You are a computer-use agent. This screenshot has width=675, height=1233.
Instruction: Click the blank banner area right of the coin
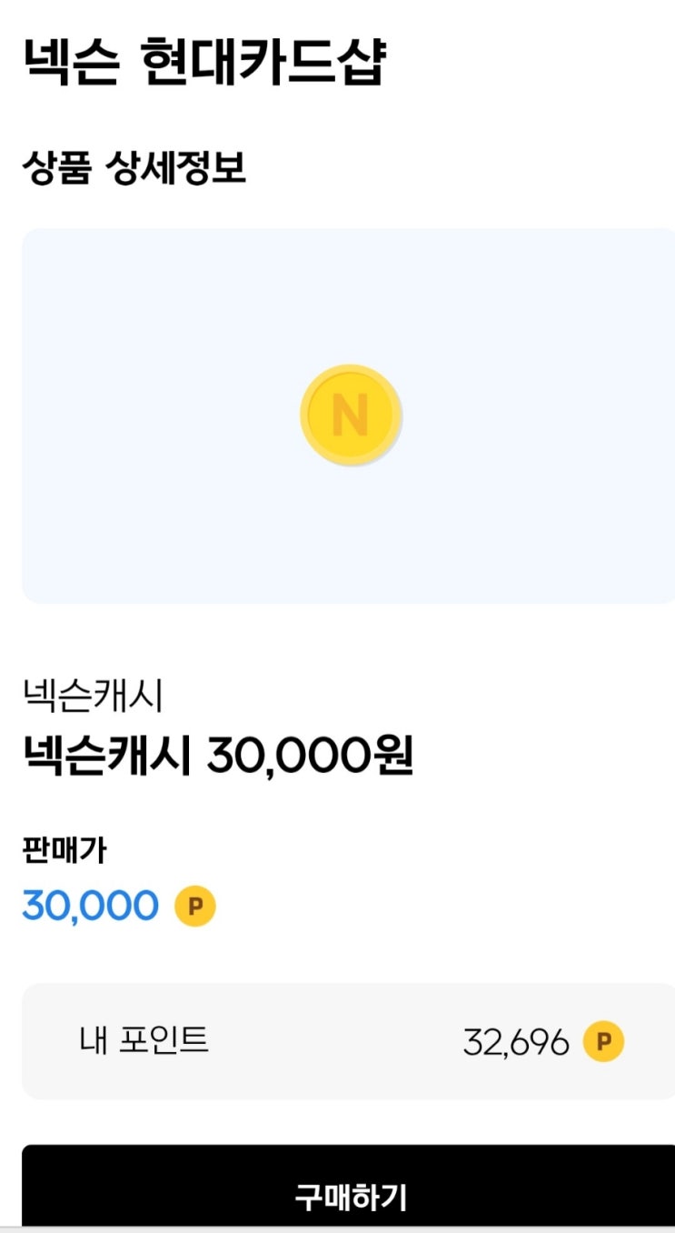(x=545, y=416)
